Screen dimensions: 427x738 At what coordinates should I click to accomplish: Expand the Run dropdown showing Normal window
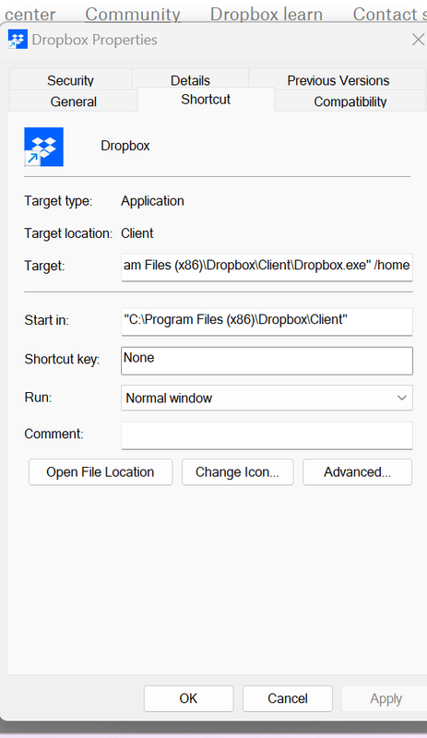(x=267, y=399)
